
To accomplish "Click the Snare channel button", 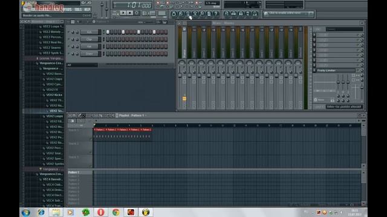I will click(x=89, y=54).
